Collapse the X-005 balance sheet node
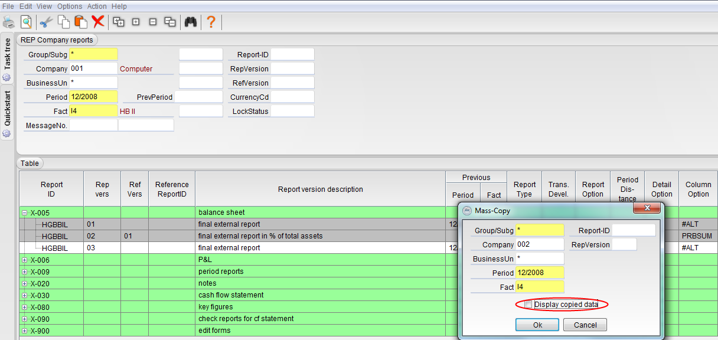Screen dimensions: 718x340 [25, 212]
